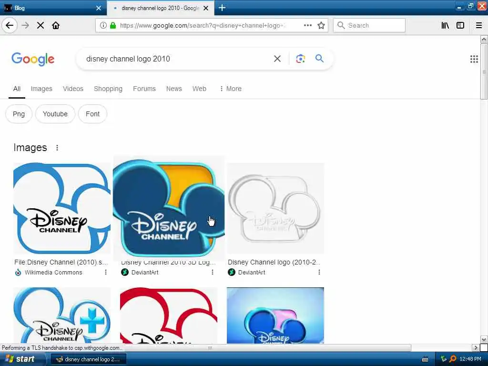Open the gray embossed Disney logo thumbnail
Screen dimensions: 488x366
275,209
